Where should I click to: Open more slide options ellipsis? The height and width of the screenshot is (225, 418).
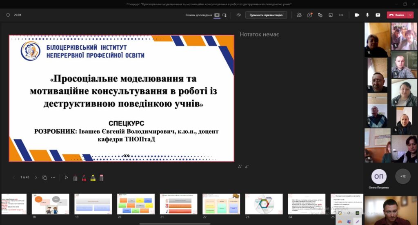pos(53,178)
